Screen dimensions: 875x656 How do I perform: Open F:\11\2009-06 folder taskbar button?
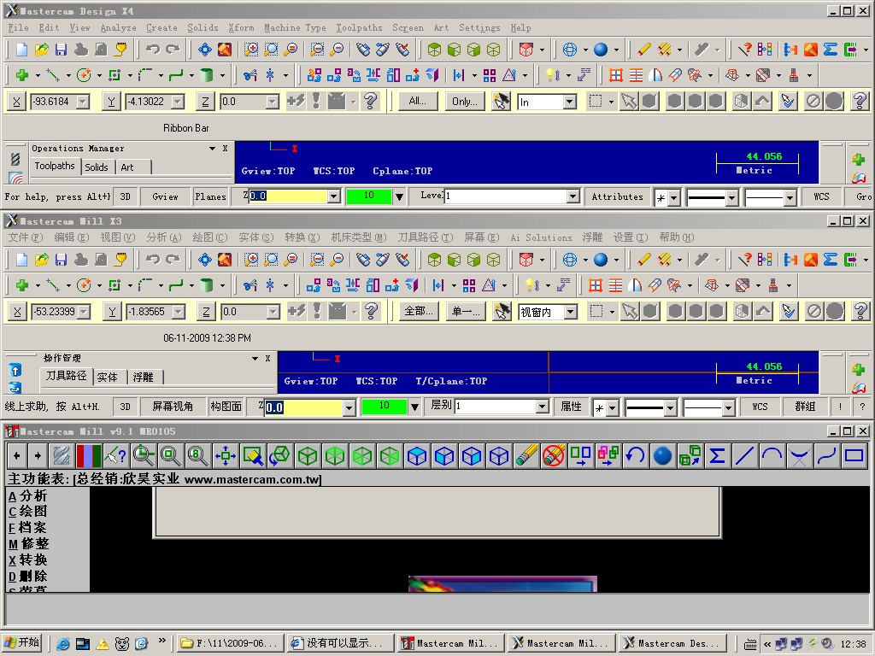point(230,643)
